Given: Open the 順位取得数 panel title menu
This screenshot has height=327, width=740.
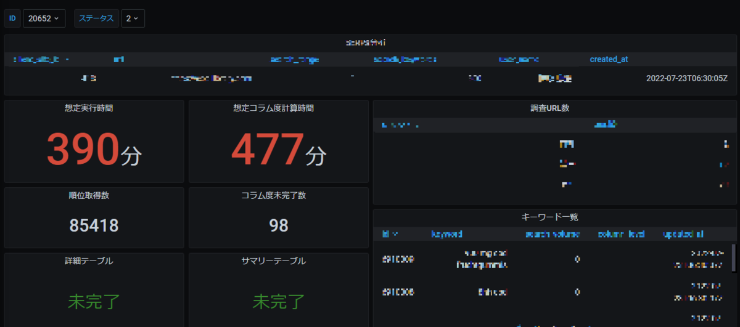Looking at the screenshot, I should tap(89, 195).
